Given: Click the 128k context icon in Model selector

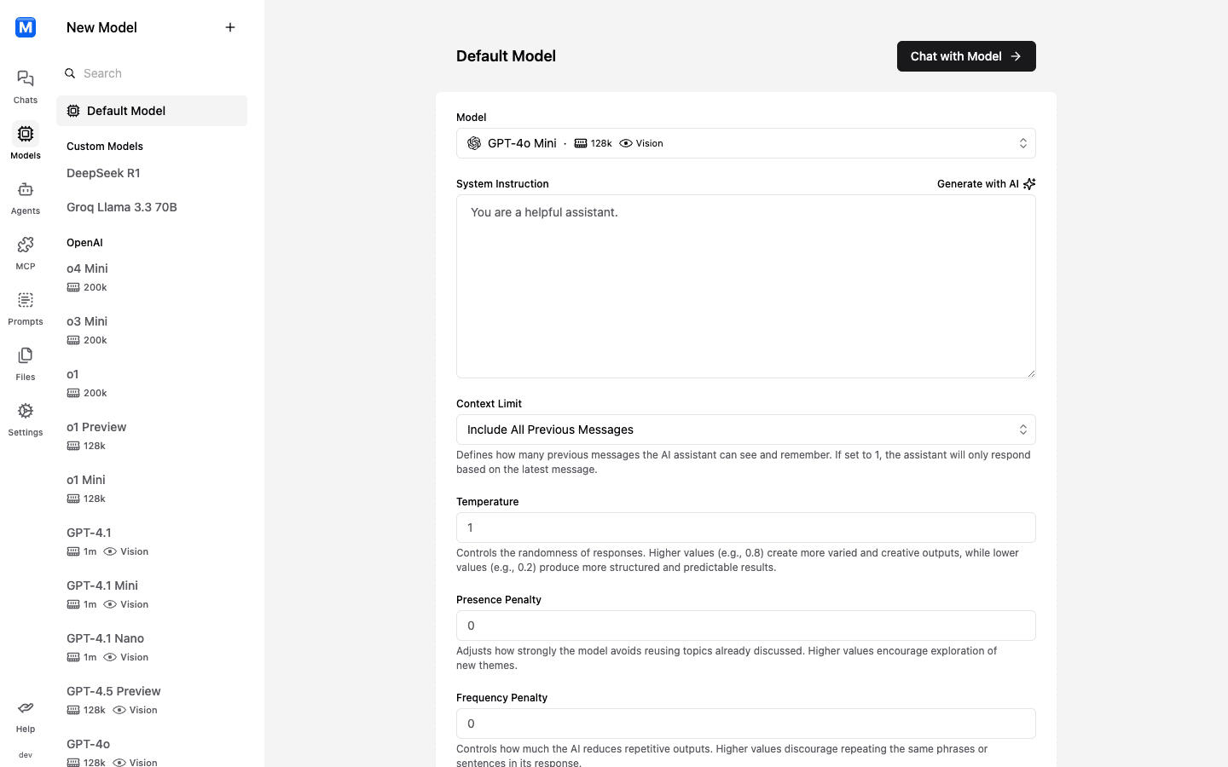Looking at the screenshot, I should pos(581,143).
